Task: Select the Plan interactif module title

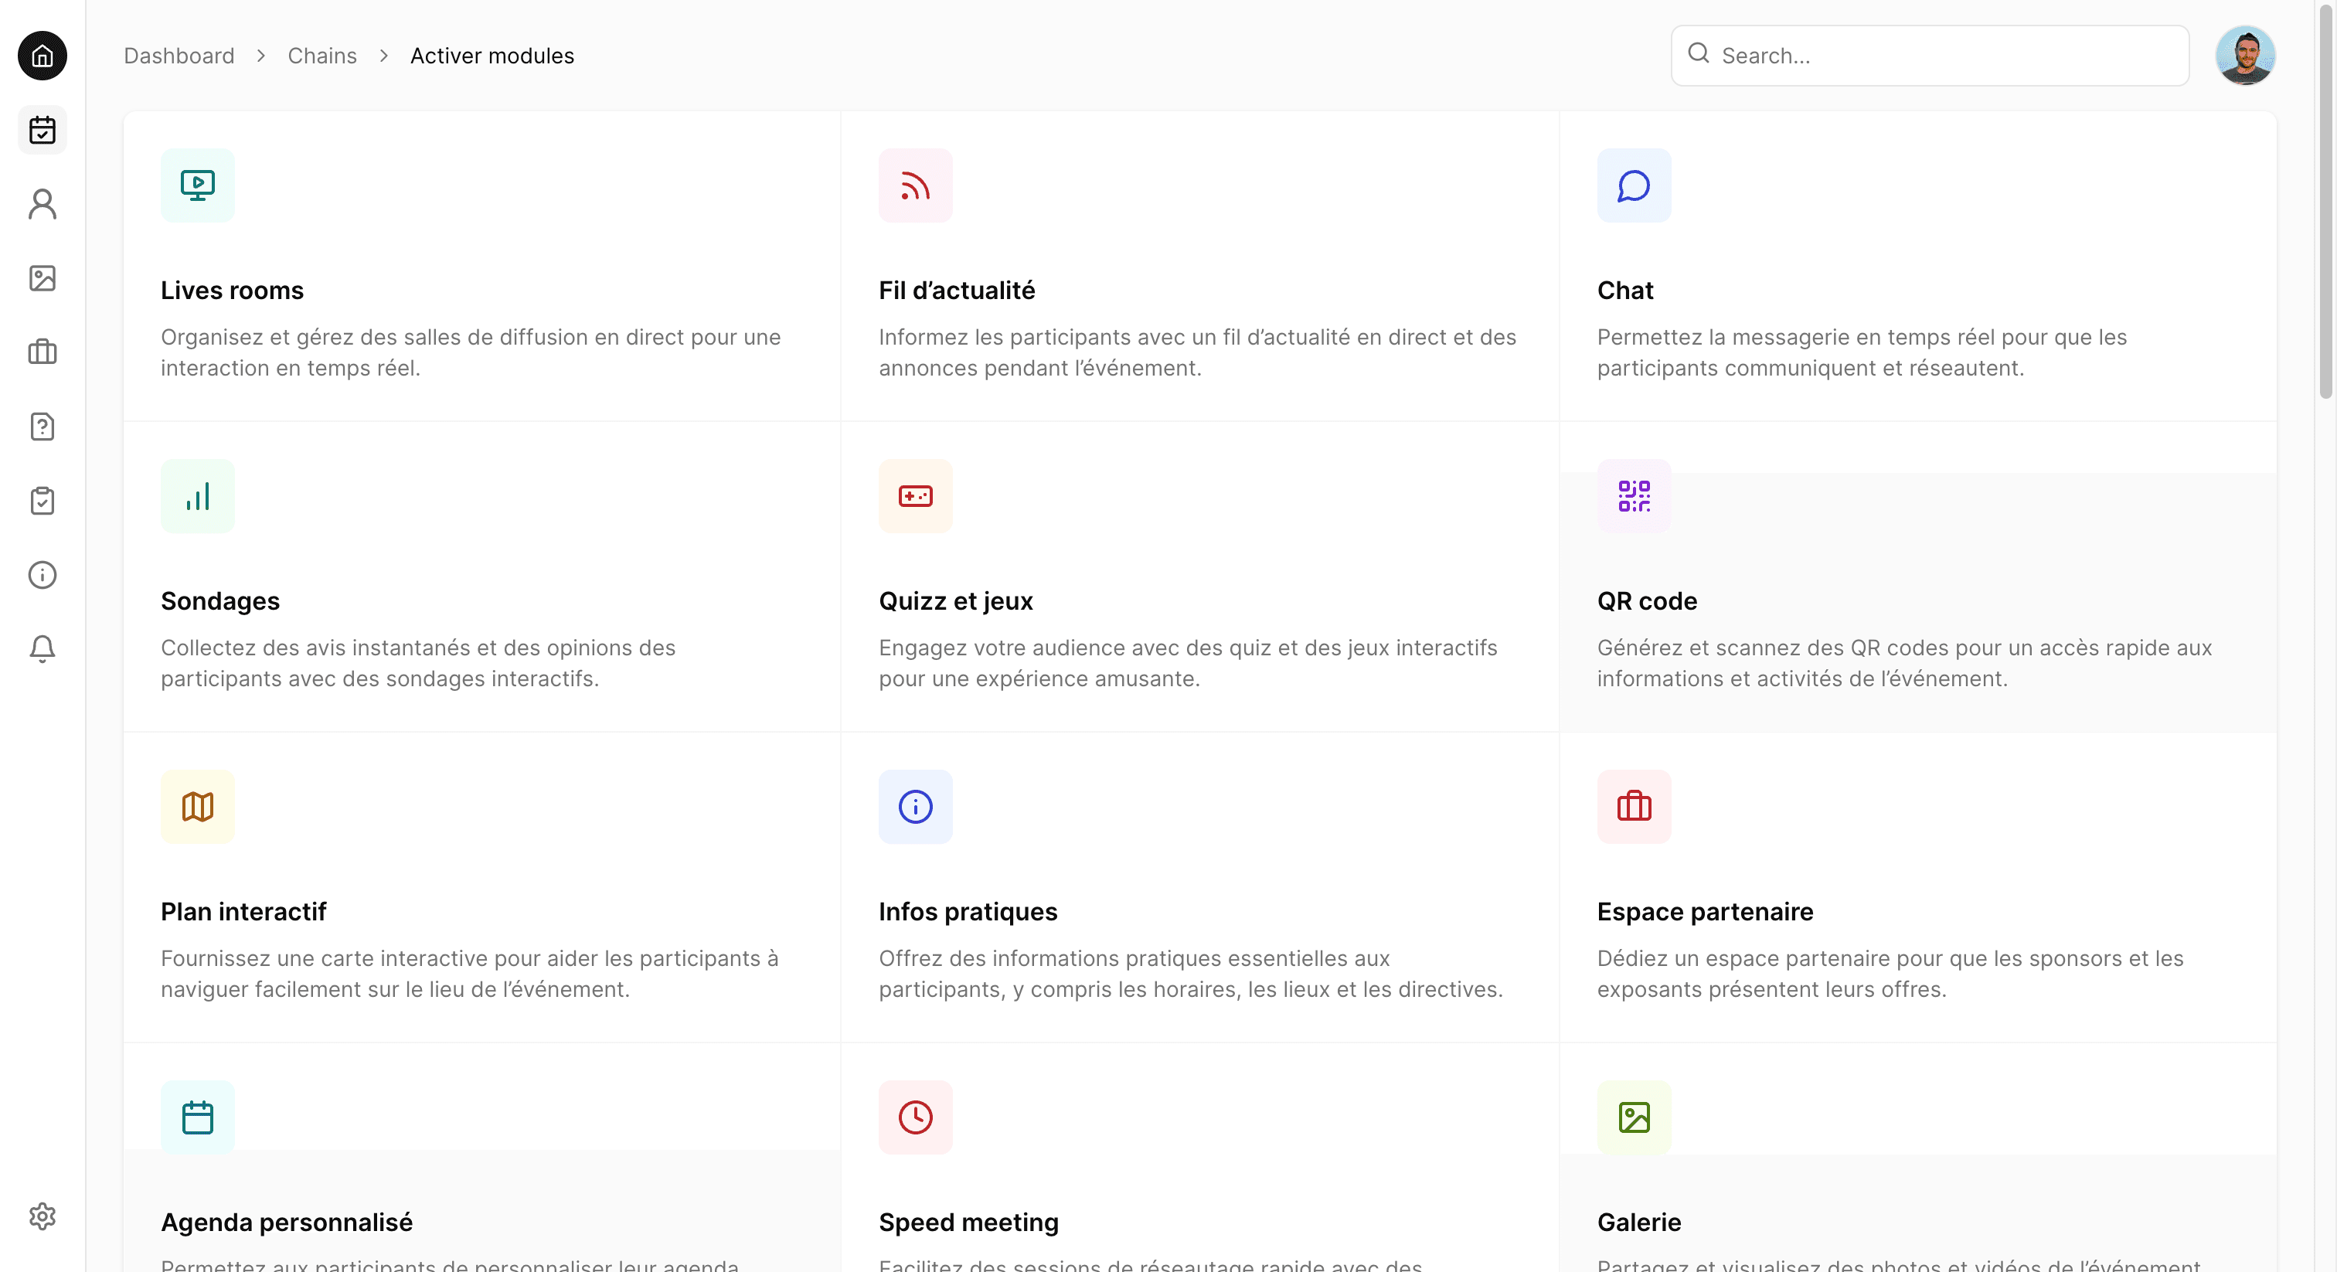Action: (243, 911)
